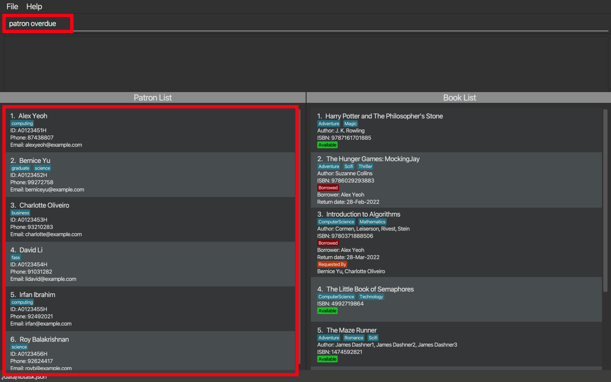The width and height of the screenshot is (611, 382).
Task: Click the Available status under Harry Potter
Action: pos(327,145)
